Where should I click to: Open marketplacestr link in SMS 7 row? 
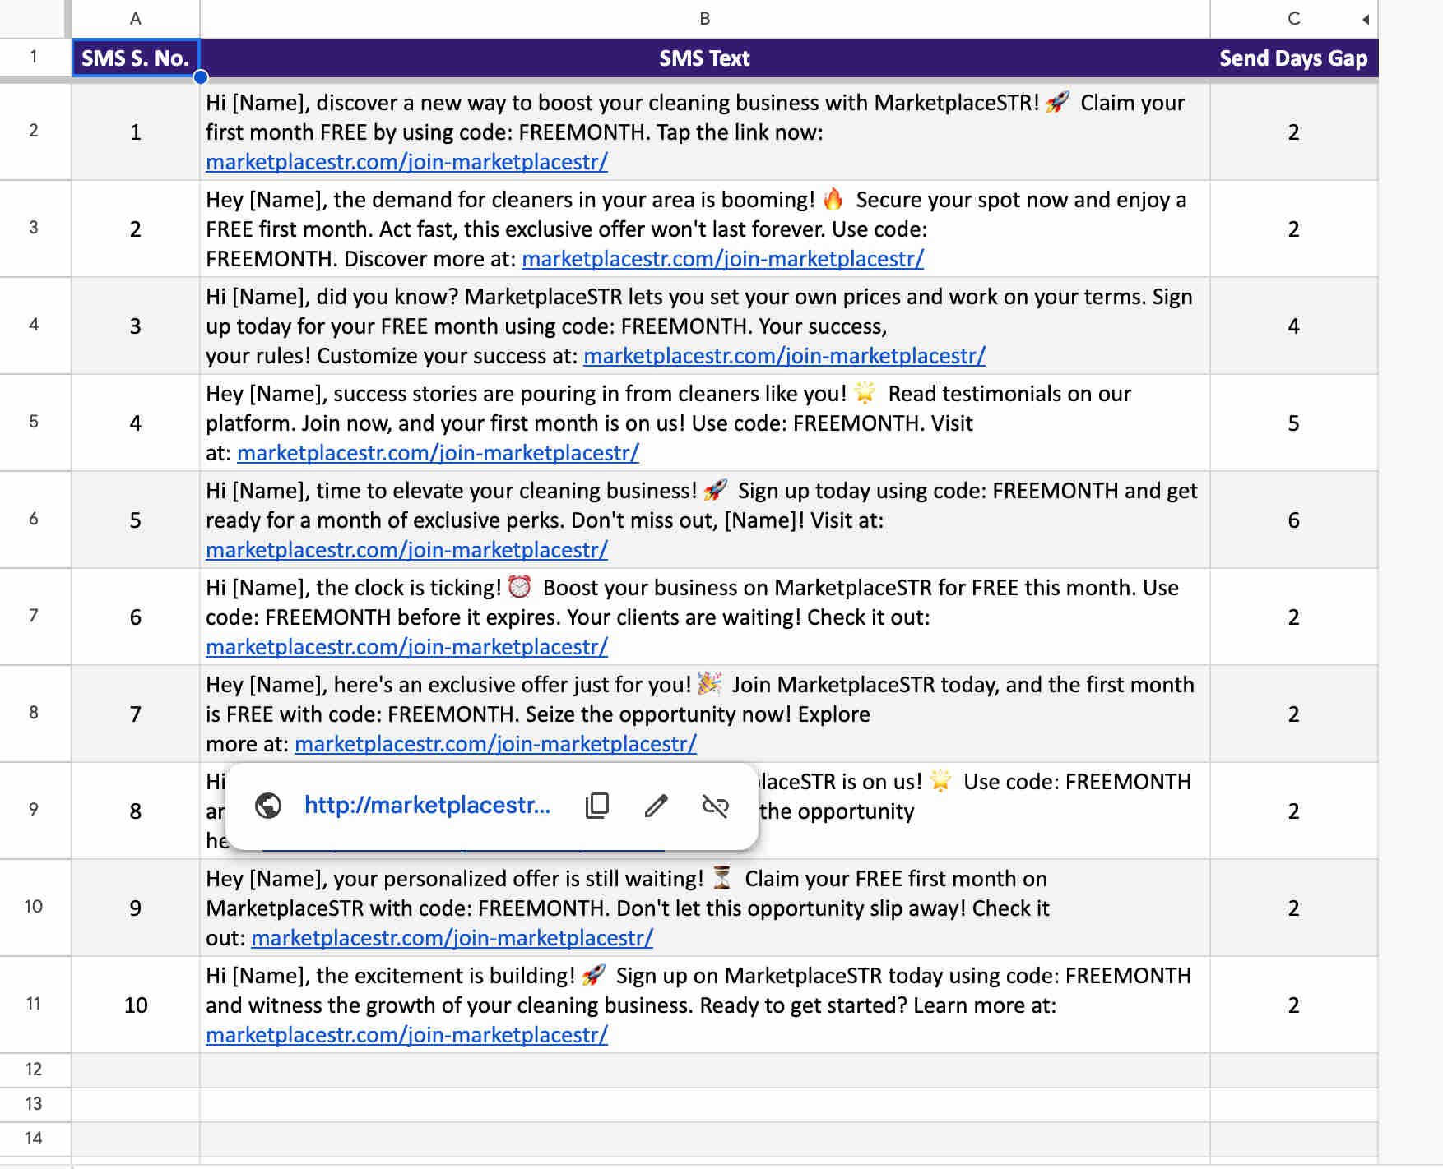[x=495, y=744]
